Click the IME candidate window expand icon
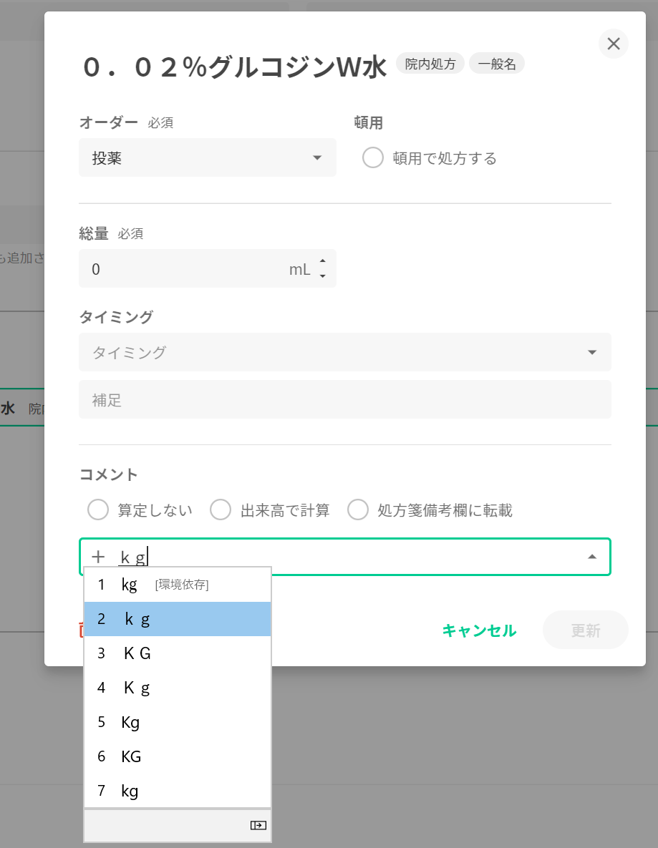This screenshot has height=848, width=658. (x=258, y=825)
